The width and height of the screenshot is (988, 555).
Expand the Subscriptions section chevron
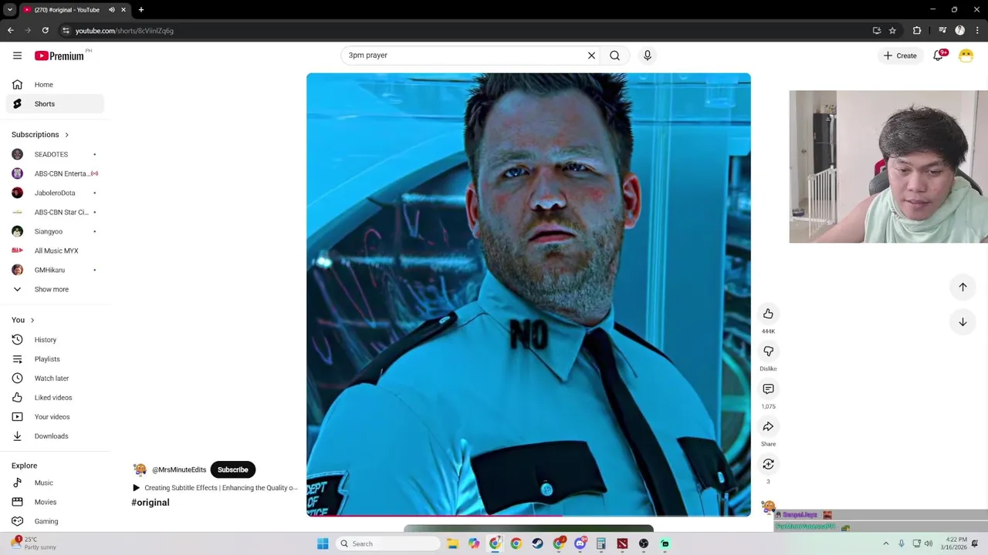click(x=66, y=135)
